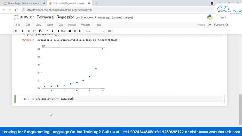Viewport: 242px width, 136px height.
Task: Click the Jupyter logo
Action: [24, 17]
